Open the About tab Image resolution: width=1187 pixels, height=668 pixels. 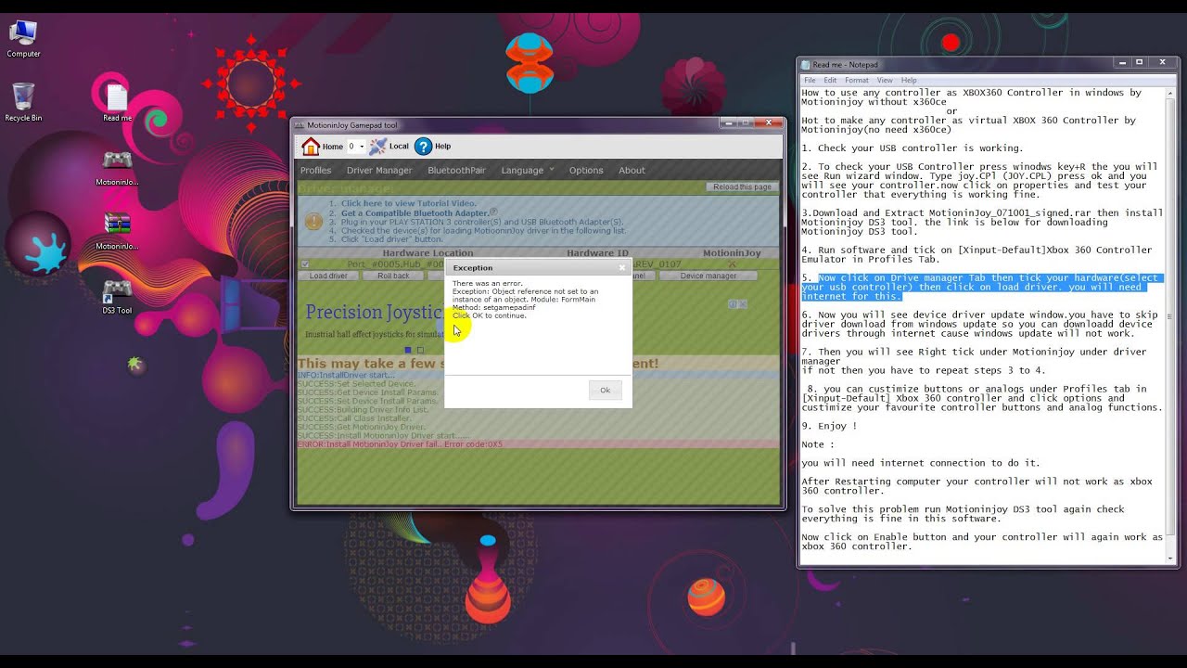[632, 171]
